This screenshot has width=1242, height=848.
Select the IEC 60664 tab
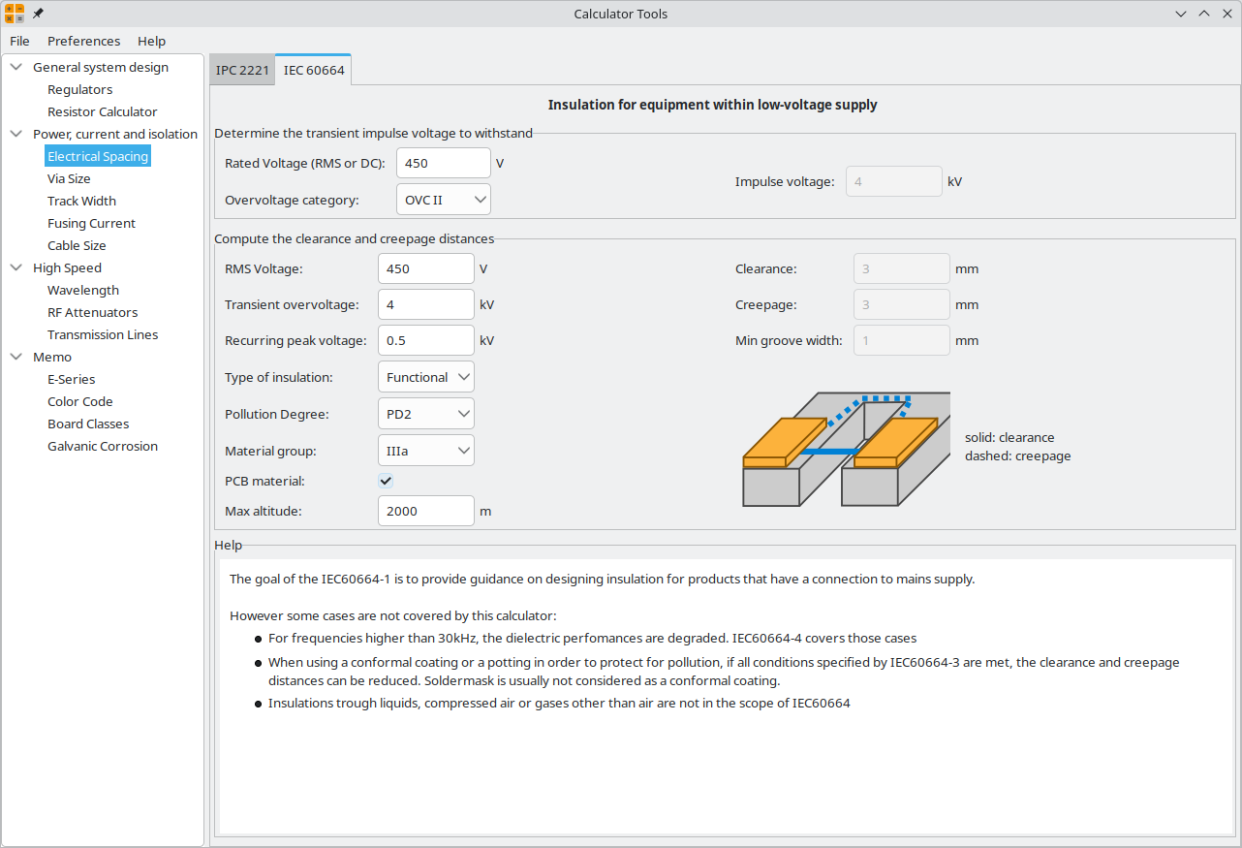tap(314, 70)
